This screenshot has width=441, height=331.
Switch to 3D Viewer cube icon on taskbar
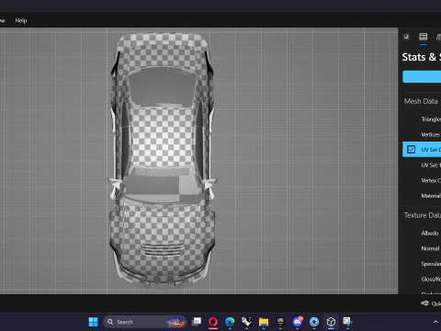[x=331, y=322]
